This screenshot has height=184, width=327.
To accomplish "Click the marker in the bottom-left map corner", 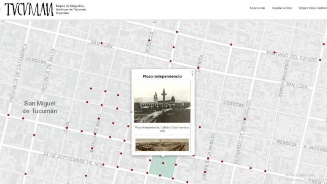I will 25,174.
